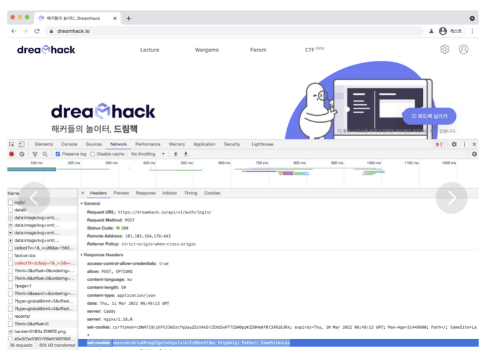Open the CTF Beta page
Viewport: 486px width, 357px height.
pos(314,50)
